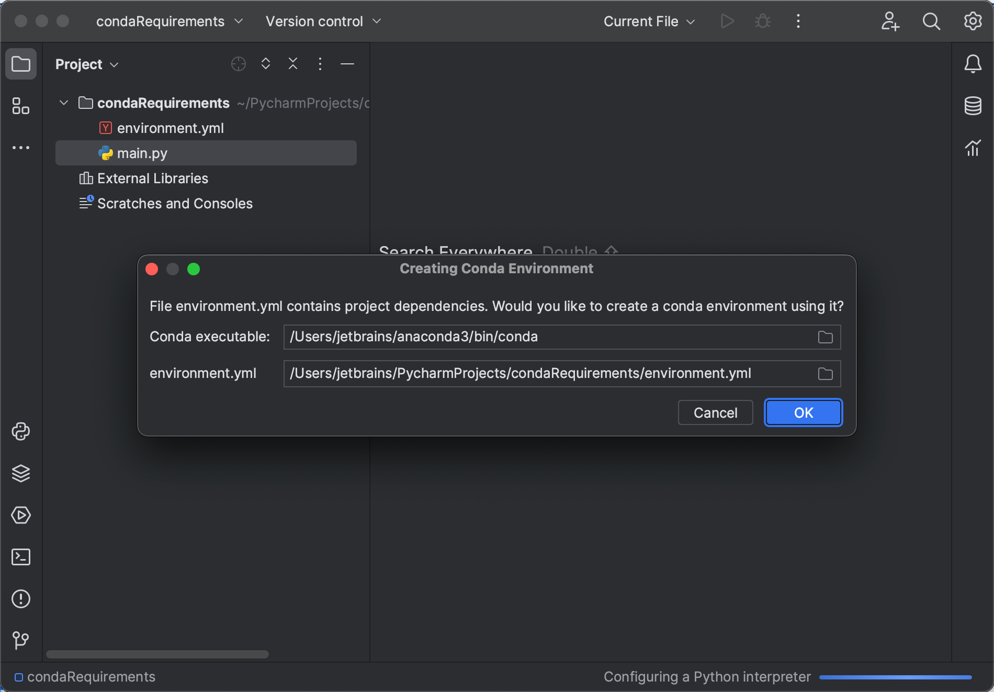Open the Project view mode dropdown
The width and height of the screenshot is (994, 692).
click(x=87, y=64)
